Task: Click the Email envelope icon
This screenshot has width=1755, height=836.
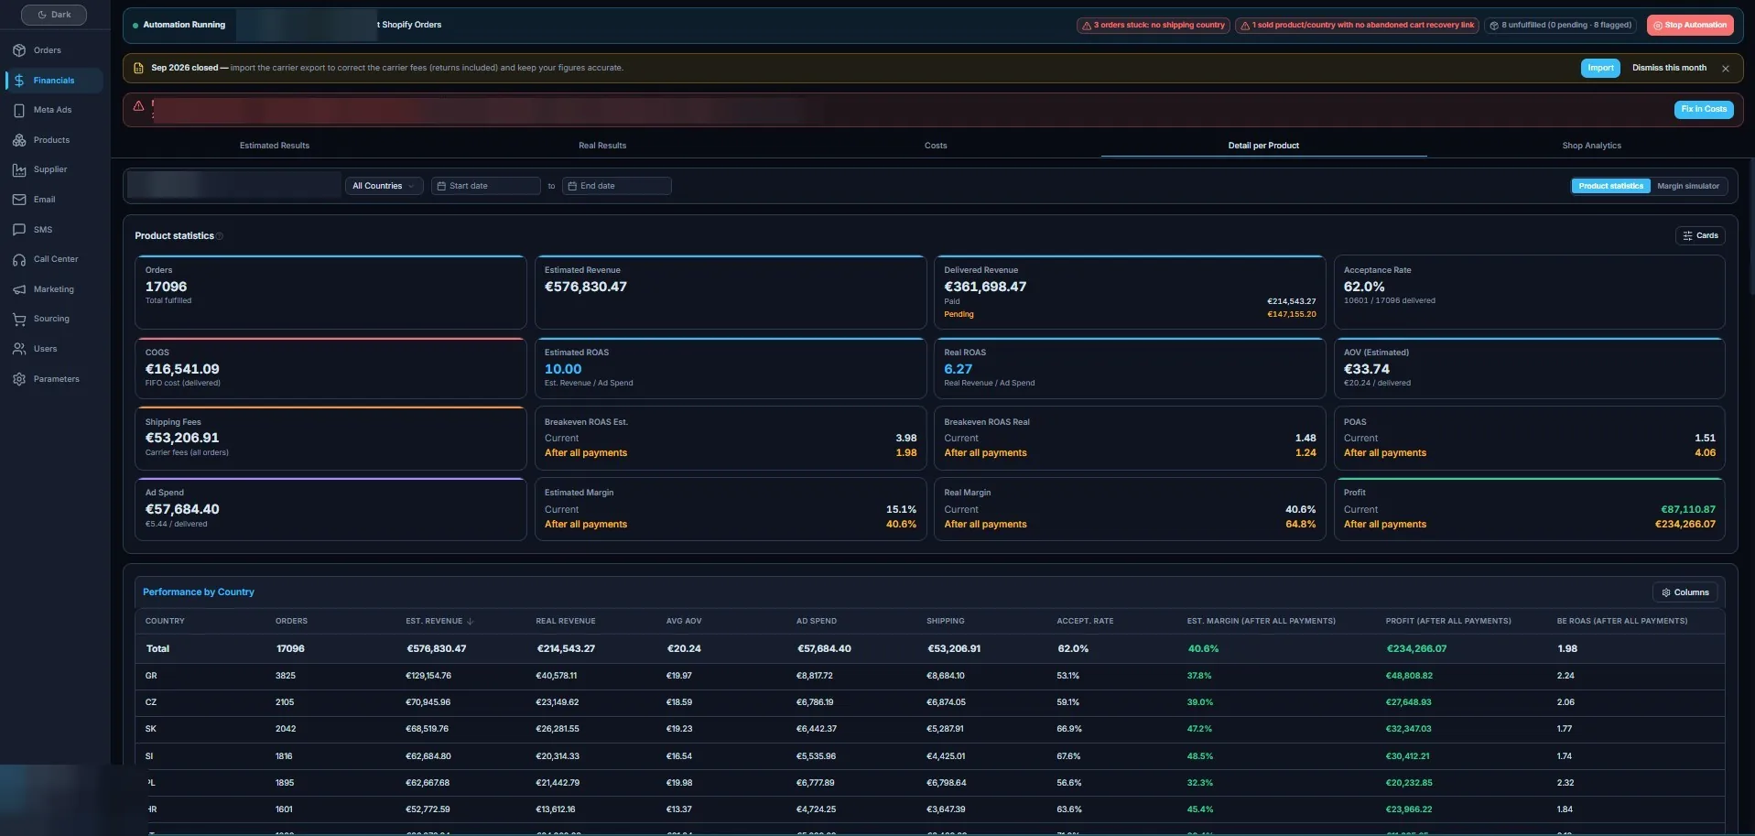Action: pos(19,200)
